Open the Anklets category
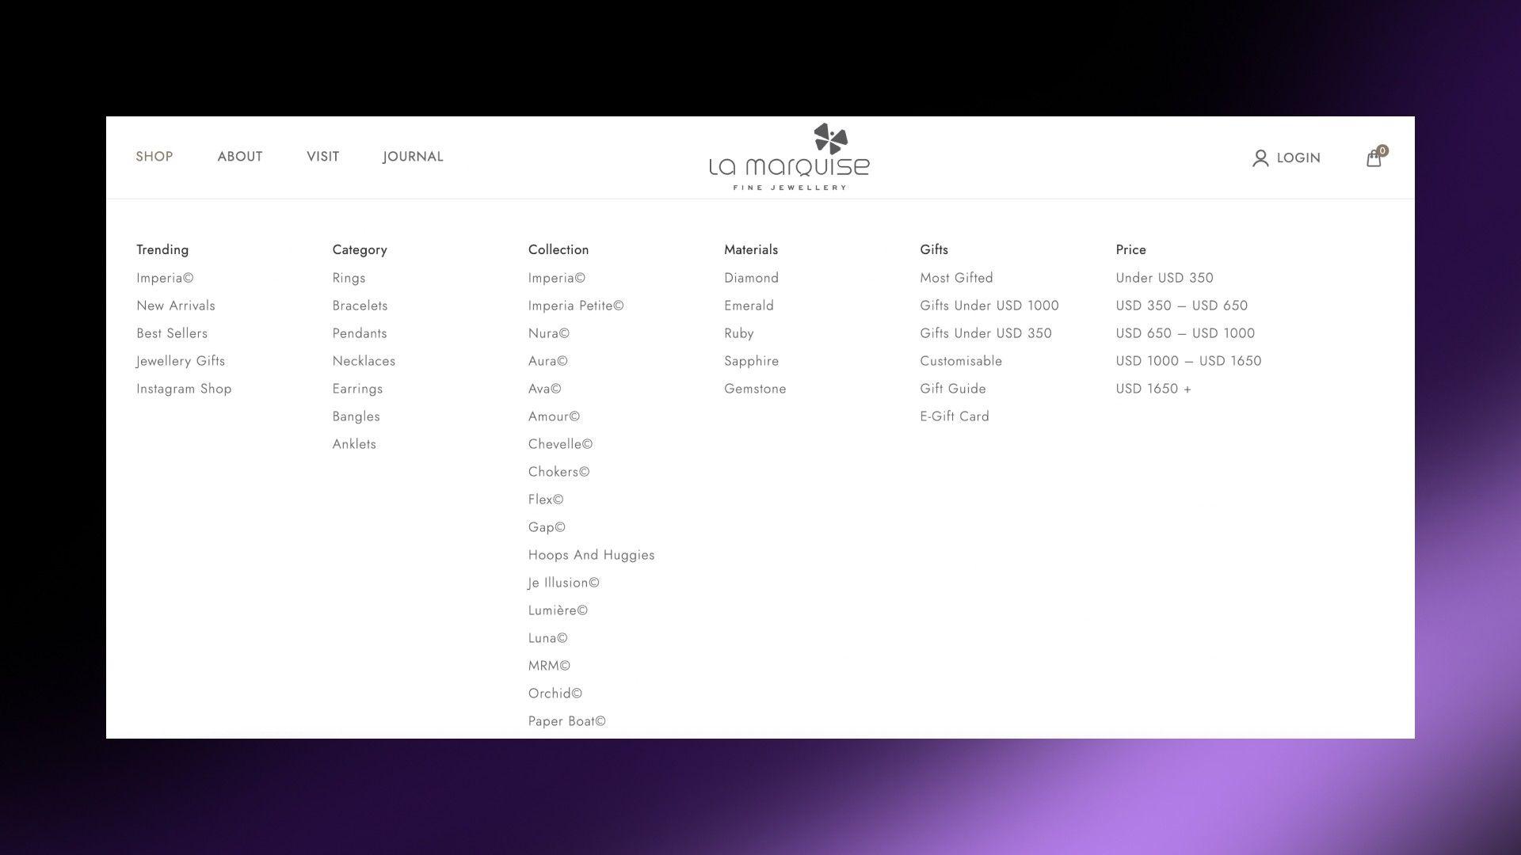 pos(354,444)
